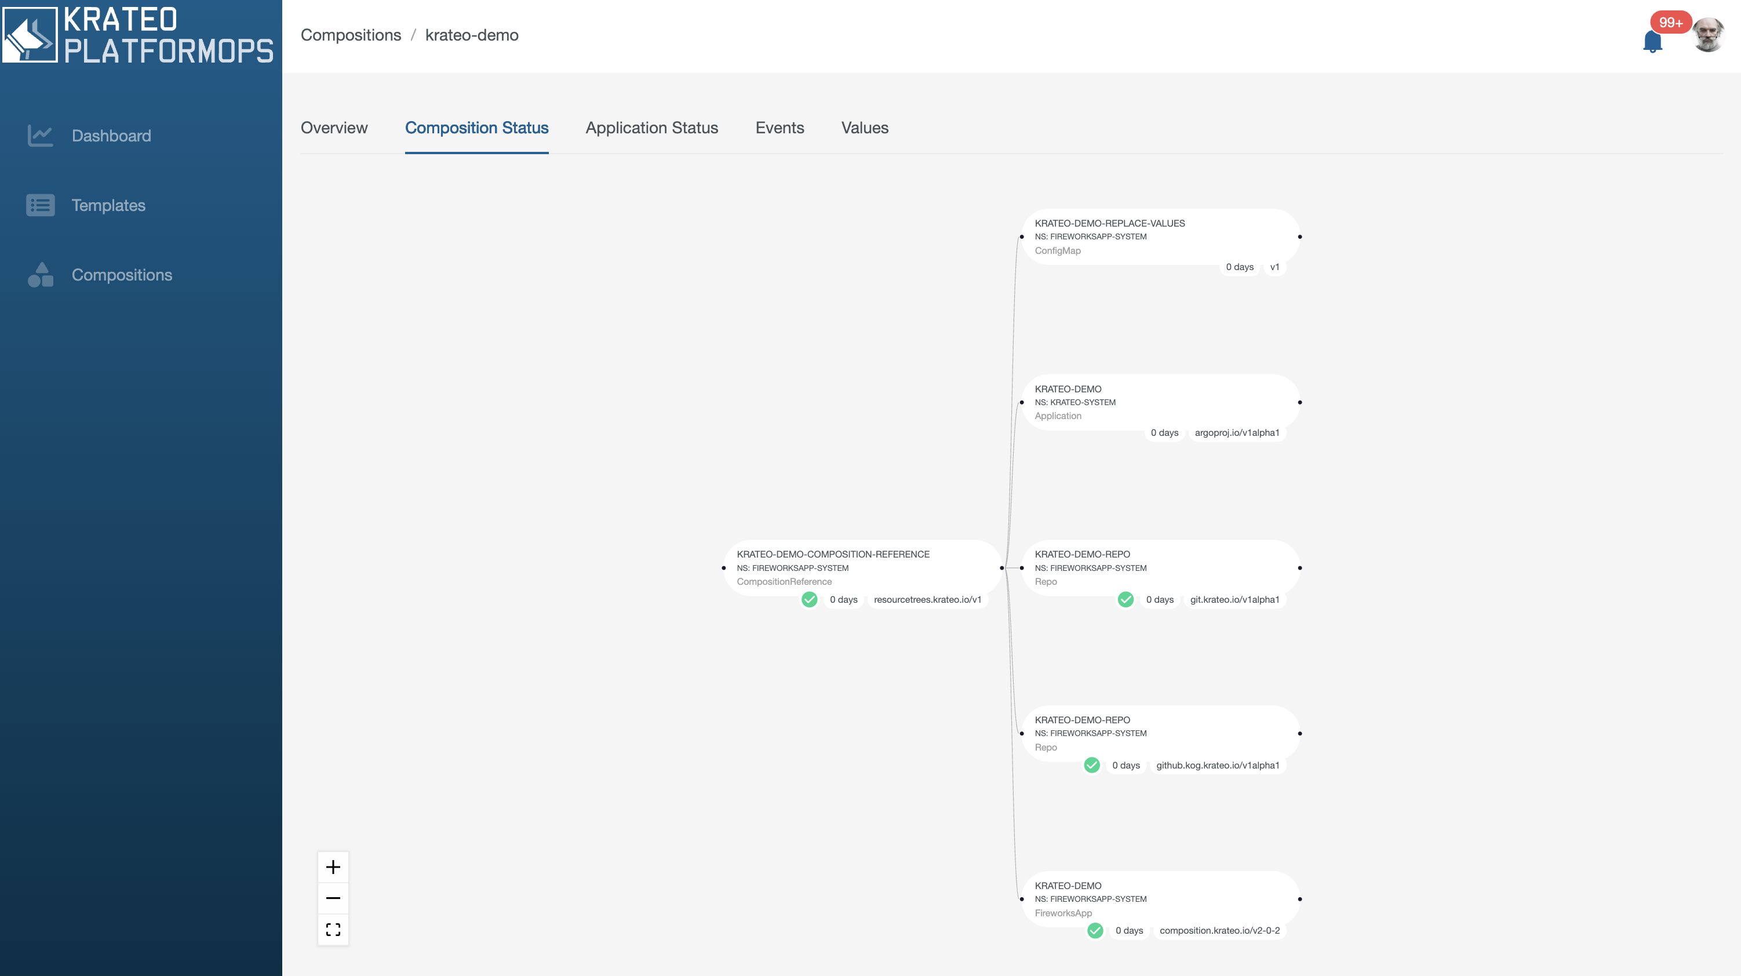The height and width of the screenshot is (976, 1741).
Task: Click CompositionReference kind label
Action: coord(784,582)
